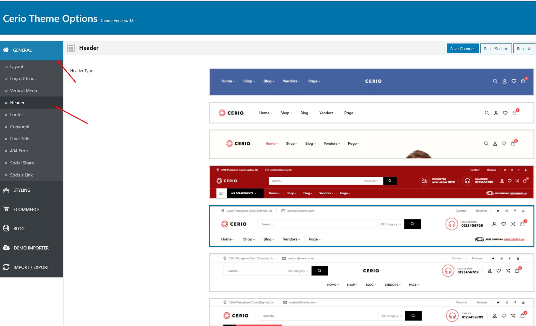Click the Reset All button
This screenshot has height=326, width=536.
click(x=525, y=49)
